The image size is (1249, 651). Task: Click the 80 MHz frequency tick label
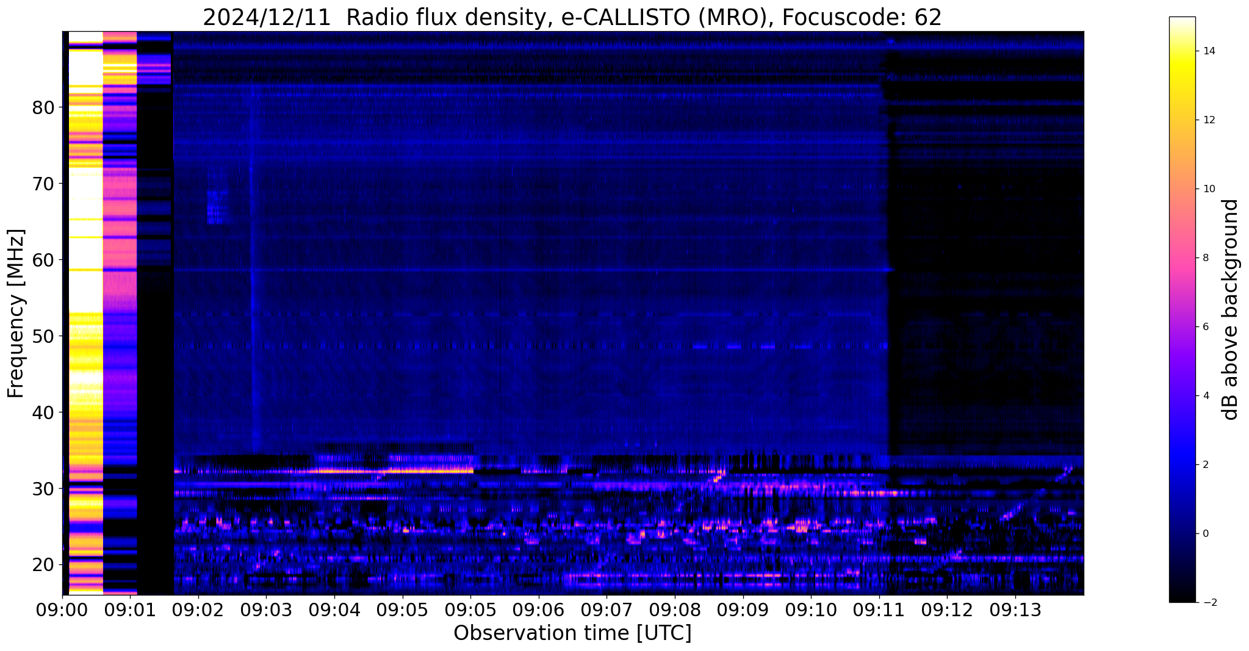tap(43, 107)
